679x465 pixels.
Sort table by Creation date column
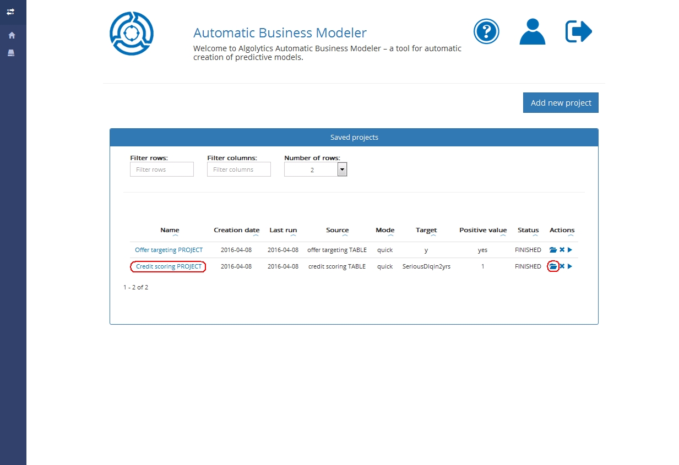coord(236,231)
